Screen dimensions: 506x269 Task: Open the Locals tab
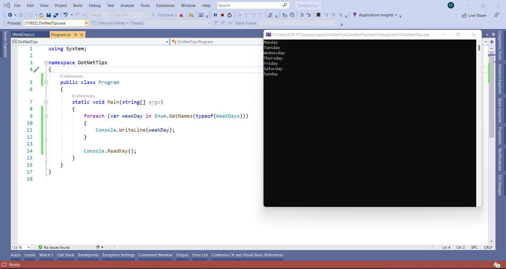pos(30,255)
